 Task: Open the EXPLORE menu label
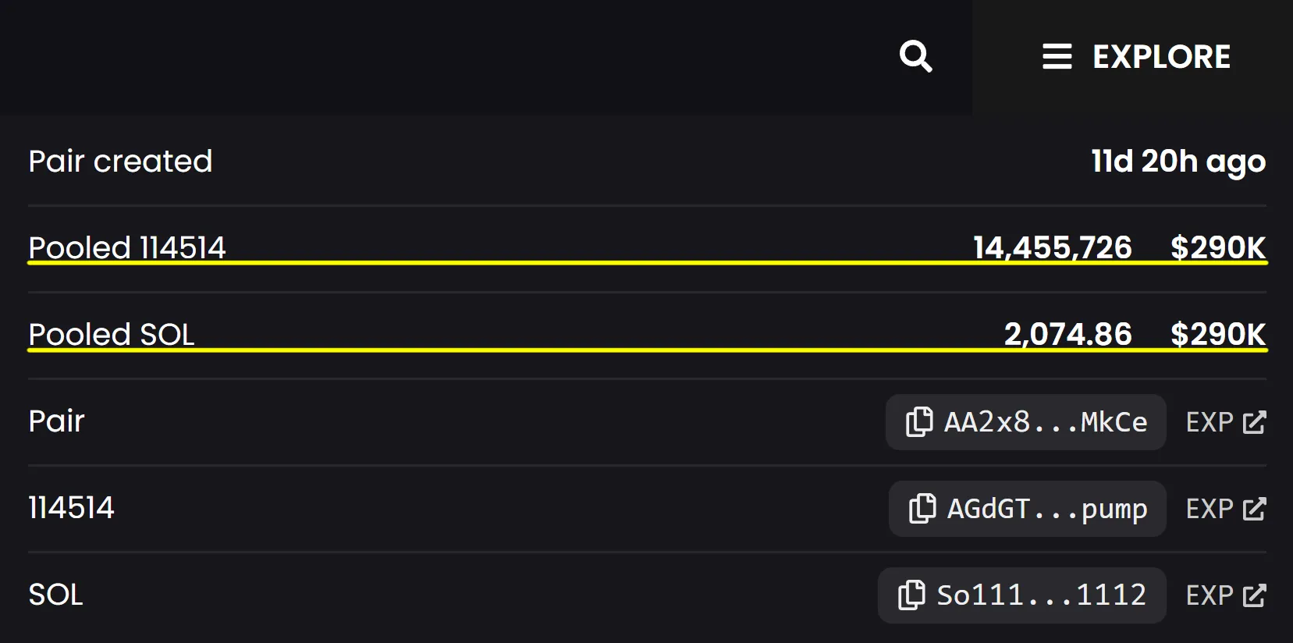pyautogui.click(x=1161, y=57)
